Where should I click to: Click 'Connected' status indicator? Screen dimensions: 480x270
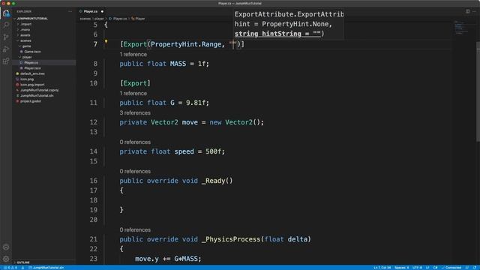click(451, 268)
